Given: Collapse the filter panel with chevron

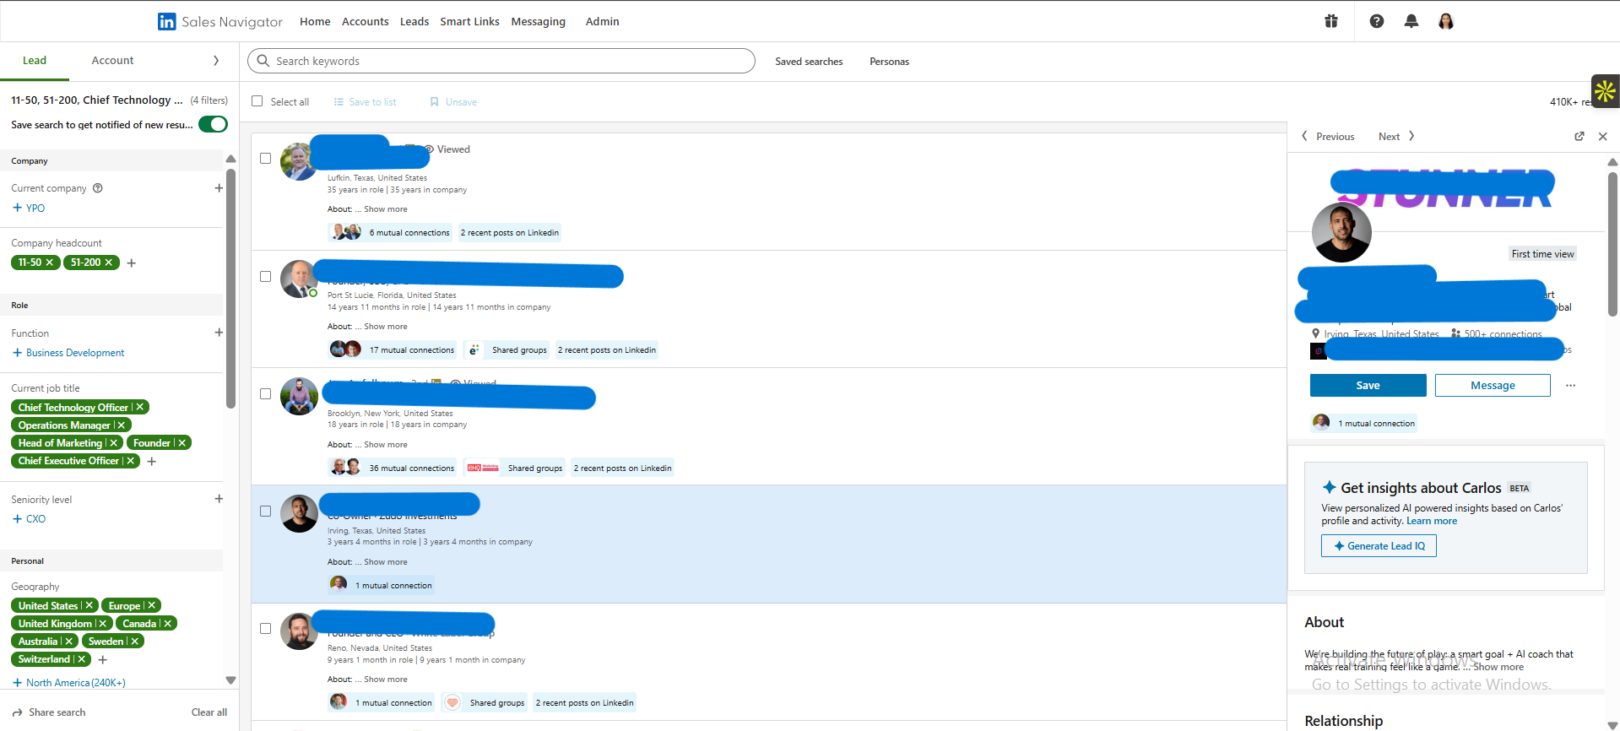Looking at the screenshot, I should (216, 61).
